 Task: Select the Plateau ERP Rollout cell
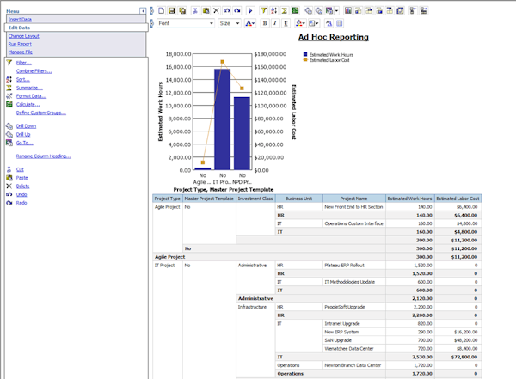(x=353, y=266)
